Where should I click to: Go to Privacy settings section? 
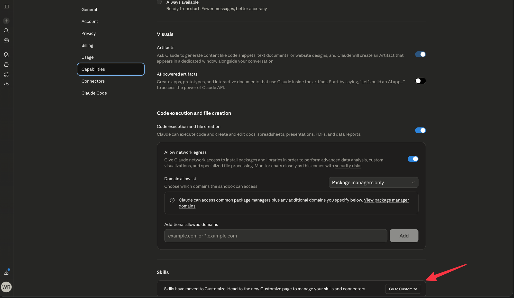[88, 33]
